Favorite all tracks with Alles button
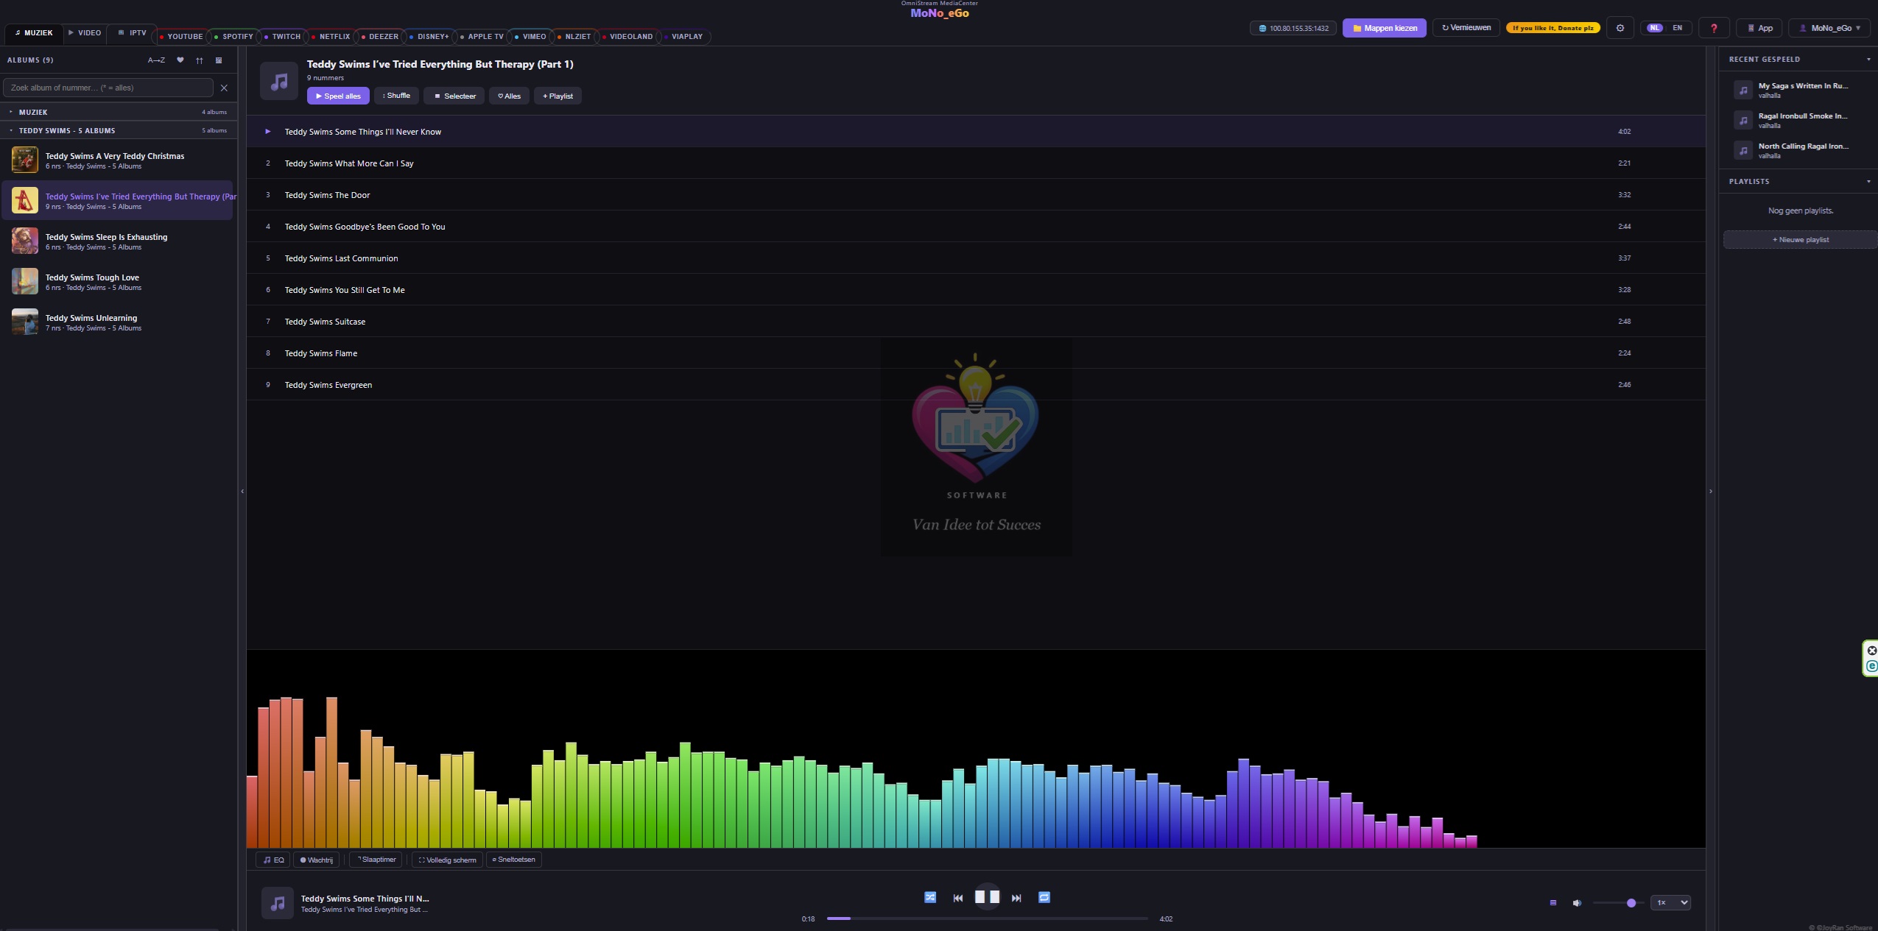 coord(509,96)
